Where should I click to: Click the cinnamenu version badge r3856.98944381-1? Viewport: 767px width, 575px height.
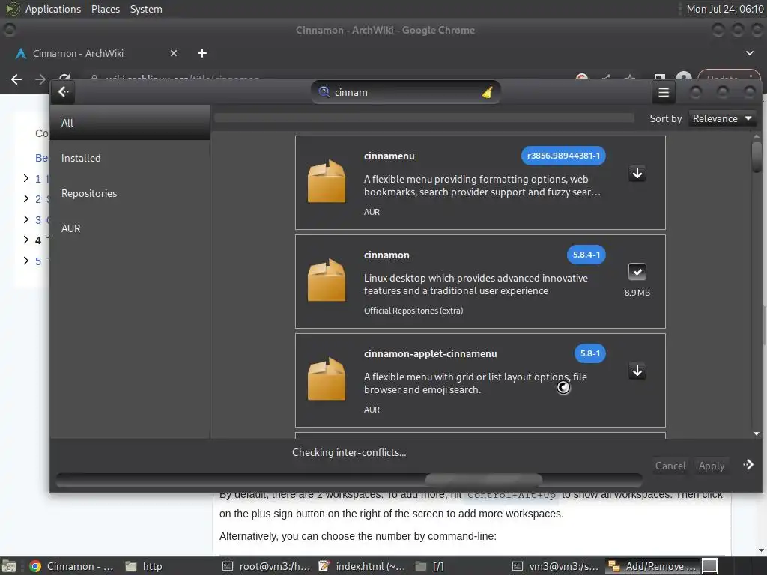[563, 156]
